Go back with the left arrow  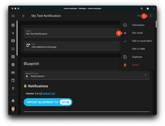tap(24, 16)
